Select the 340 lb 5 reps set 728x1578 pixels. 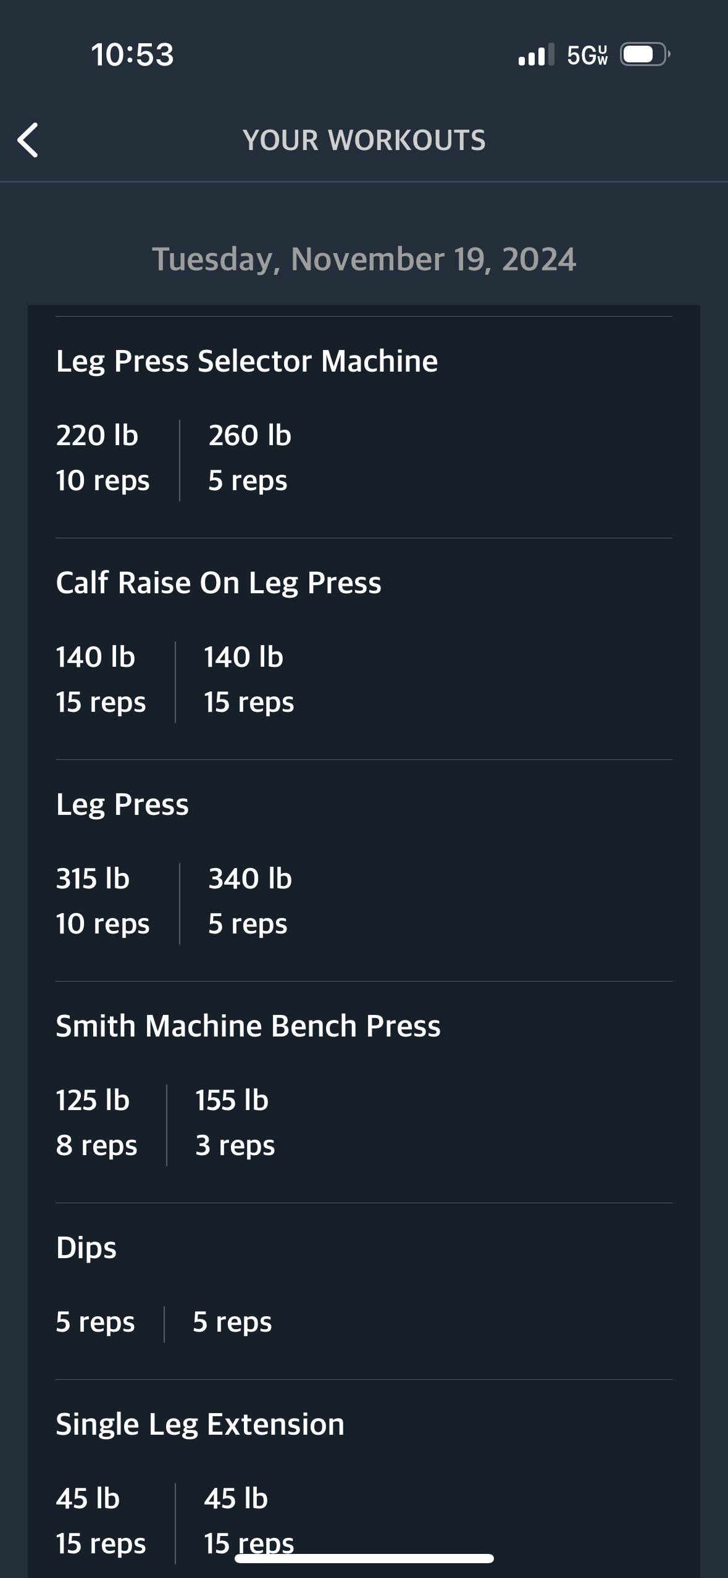[249, 901]
